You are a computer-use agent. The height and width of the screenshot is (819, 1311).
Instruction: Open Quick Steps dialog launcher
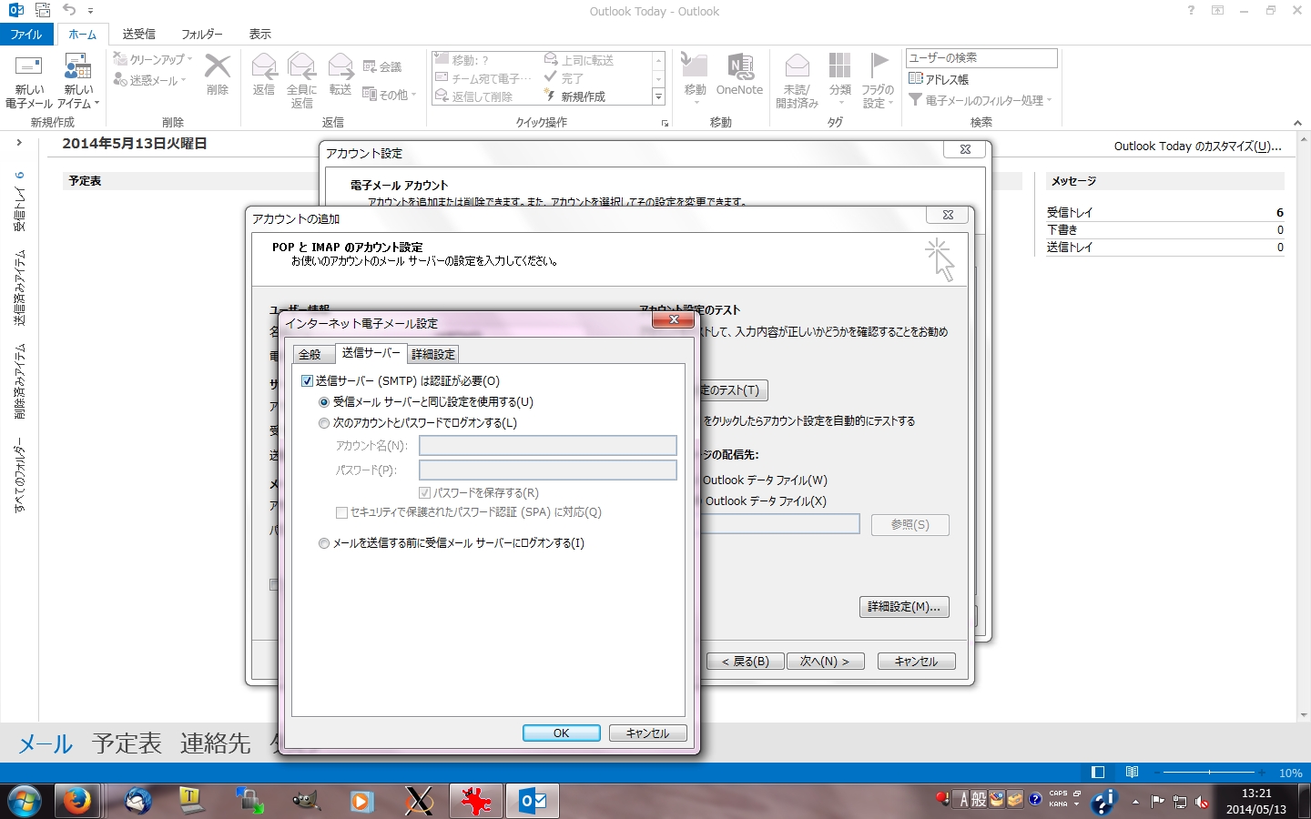(x=665, y=123)
